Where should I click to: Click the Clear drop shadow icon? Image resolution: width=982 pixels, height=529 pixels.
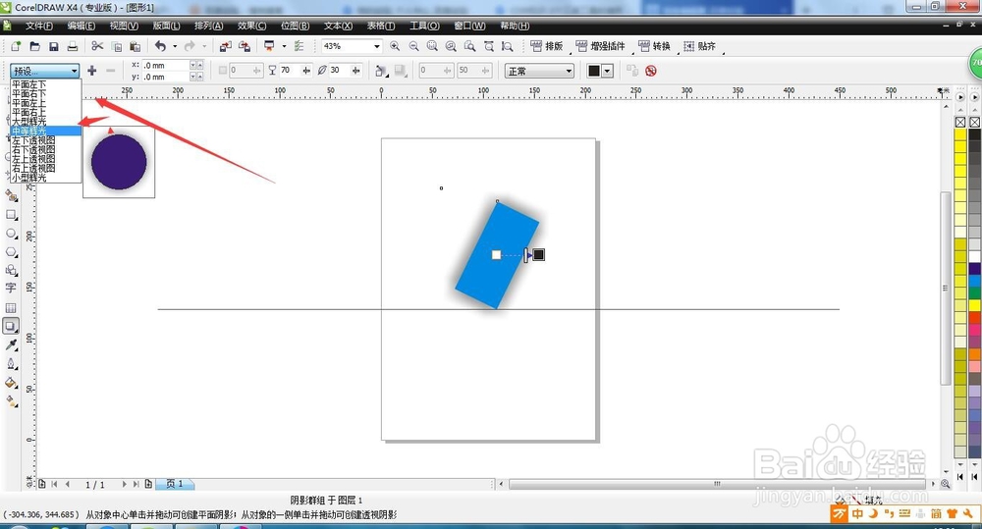coord(651,71)
